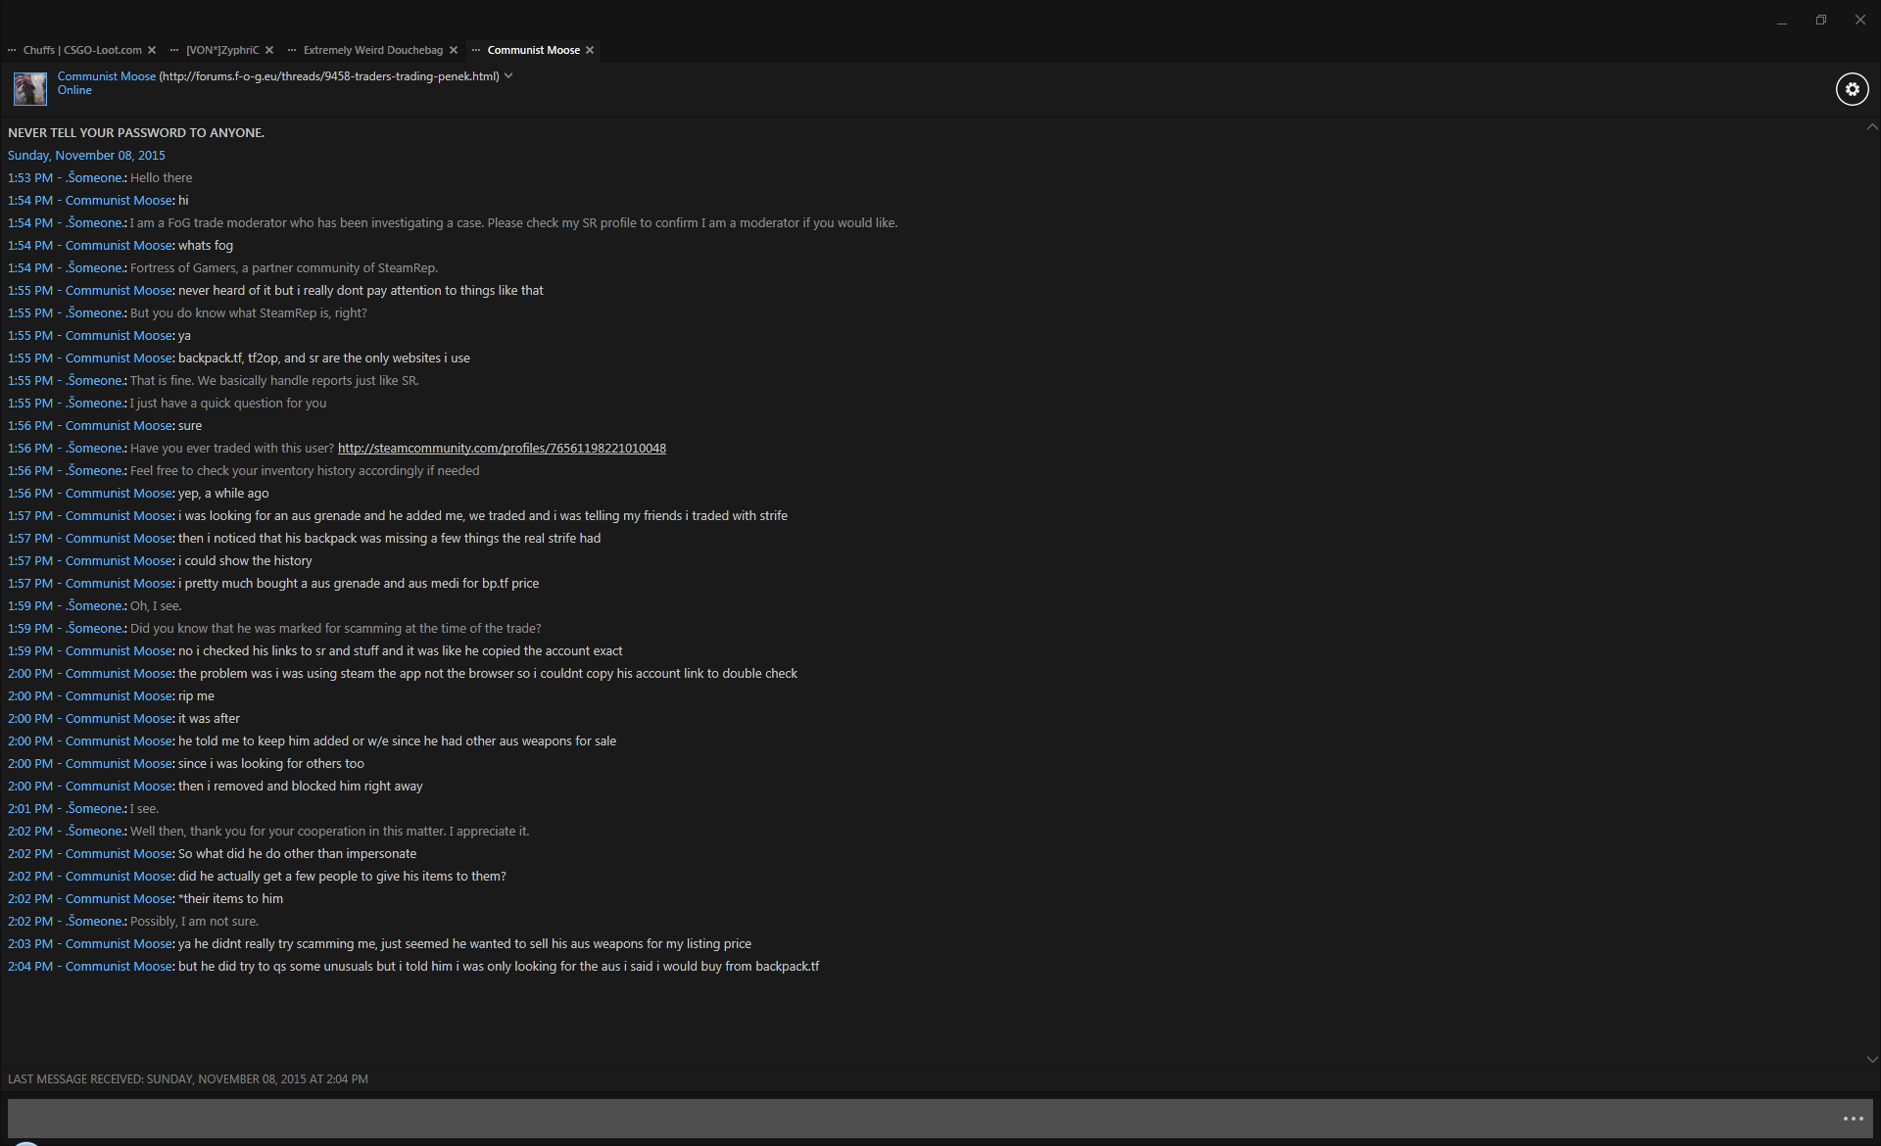This screenshot has height=1146, width=1881.
Task: Click Communist Moose name in header
Action: (x=106, y=76)
